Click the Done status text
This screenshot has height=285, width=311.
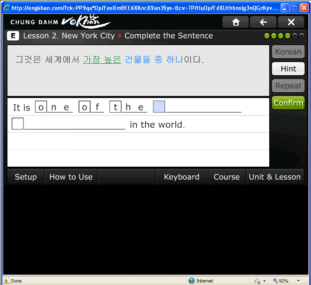(x=17, y=281)
